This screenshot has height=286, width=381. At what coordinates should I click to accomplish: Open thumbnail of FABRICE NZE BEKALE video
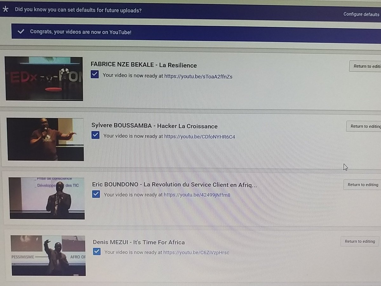(x=44, y=79)
